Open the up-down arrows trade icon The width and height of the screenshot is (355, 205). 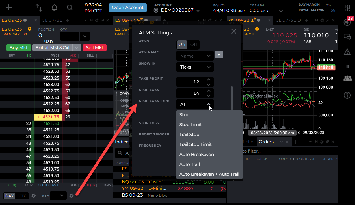pos(39,8)
